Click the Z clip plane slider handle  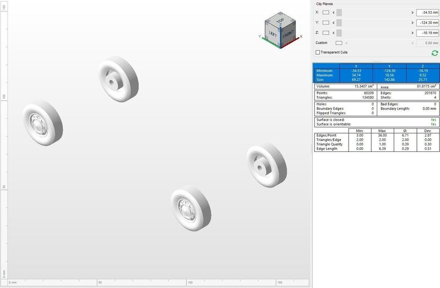339,32
